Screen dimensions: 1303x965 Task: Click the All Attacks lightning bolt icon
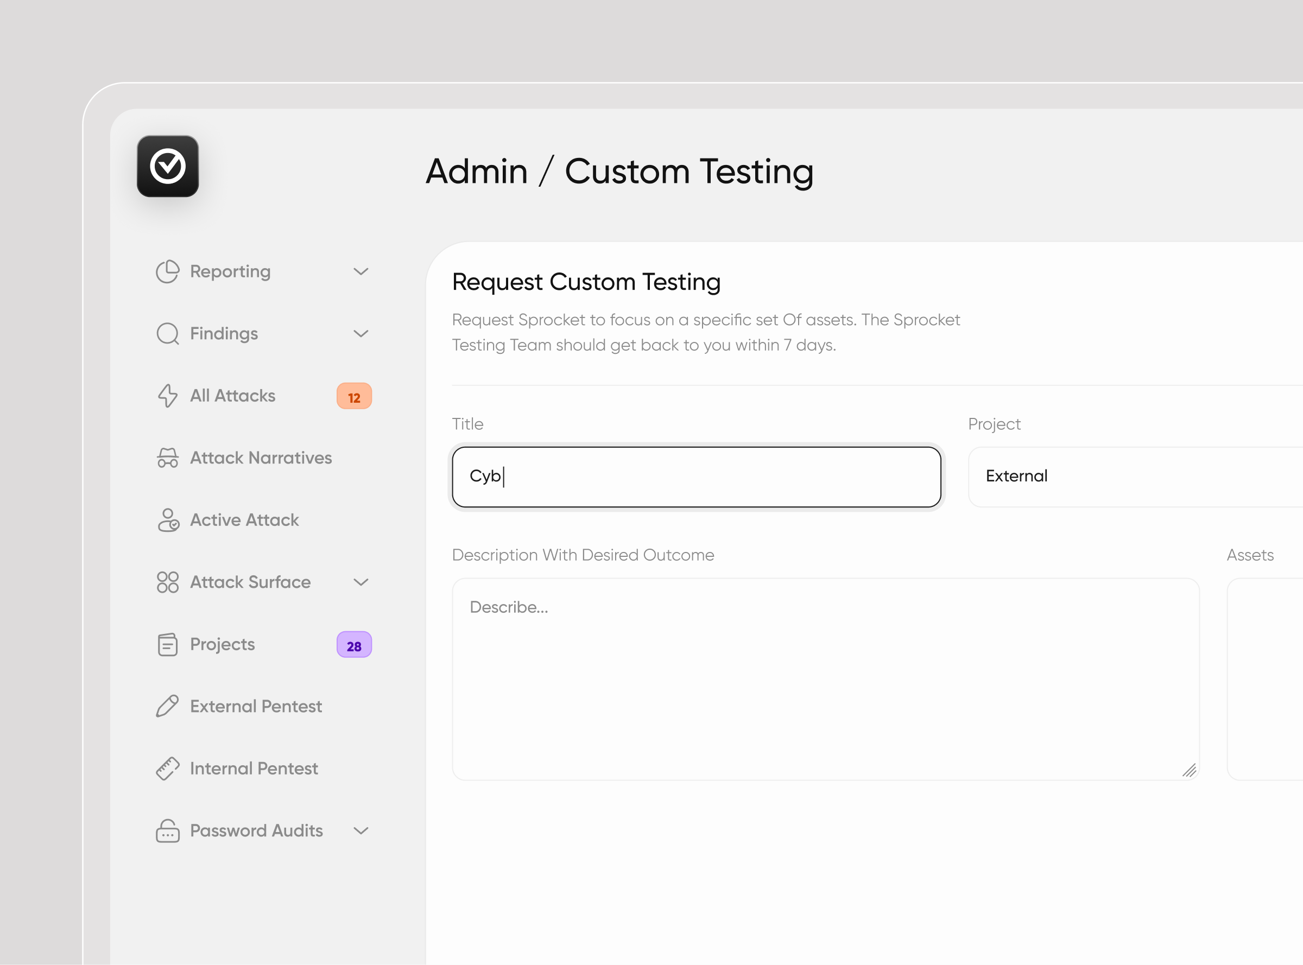[168, 396]
